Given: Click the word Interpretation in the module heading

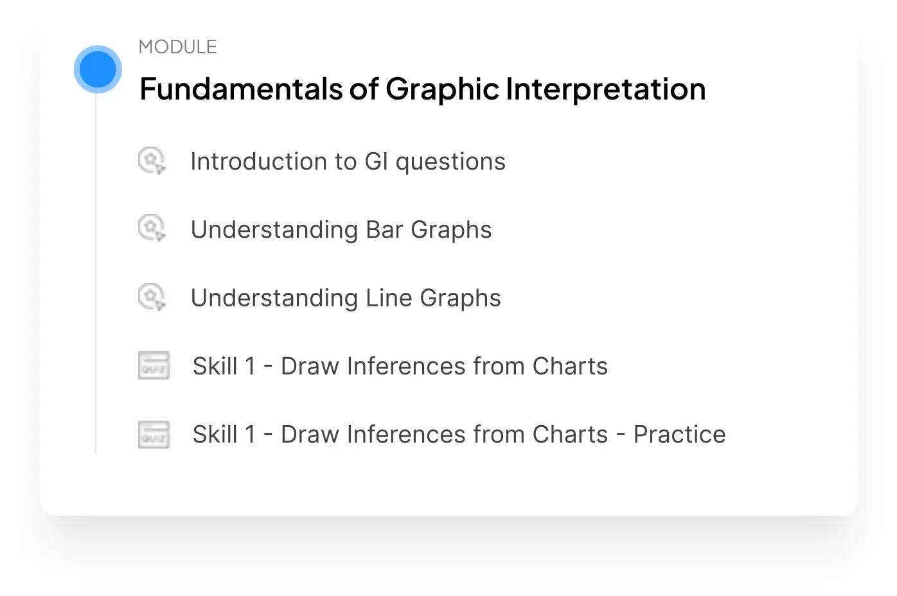Looking at the screenshot, I should pyautogui.click(x=606, y=89).
